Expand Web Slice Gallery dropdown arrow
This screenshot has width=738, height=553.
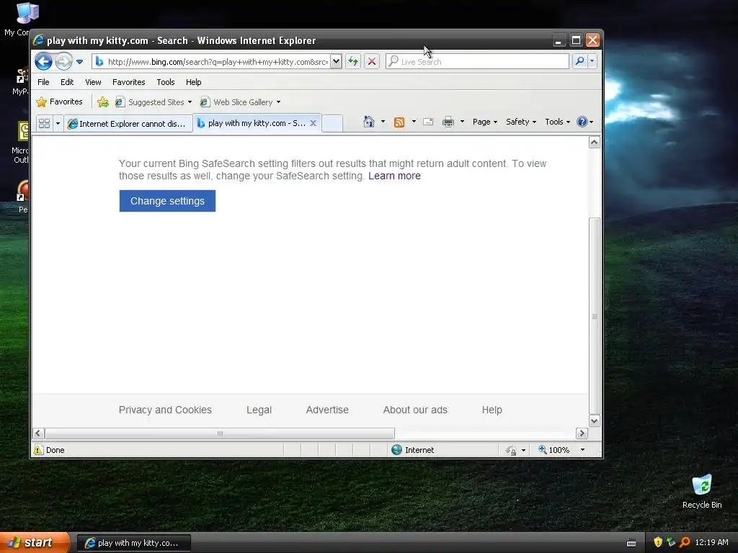(x=279, y=102)
